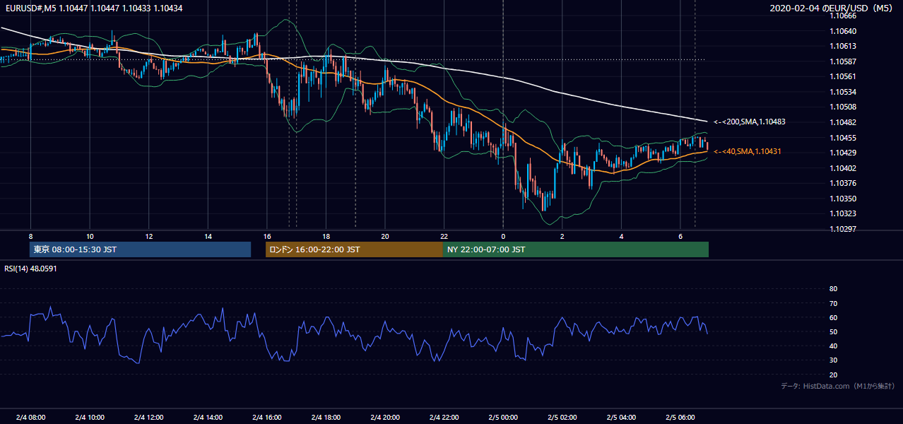Click the bottom time label 2/4 22:00
The width and height of the screenshot is (903, 424).
(x=444, y=418)
